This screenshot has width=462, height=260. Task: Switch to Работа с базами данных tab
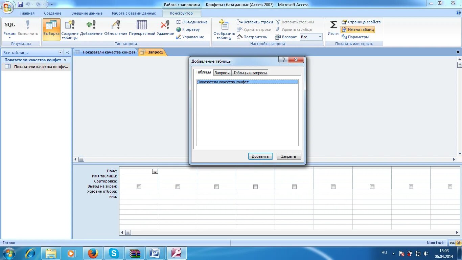134,13
